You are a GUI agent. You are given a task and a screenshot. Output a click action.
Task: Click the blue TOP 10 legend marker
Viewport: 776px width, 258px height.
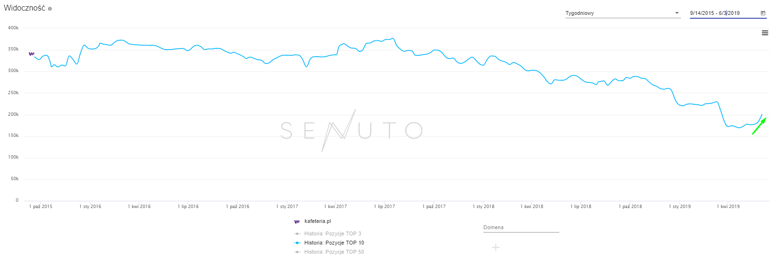click(297, 243)
